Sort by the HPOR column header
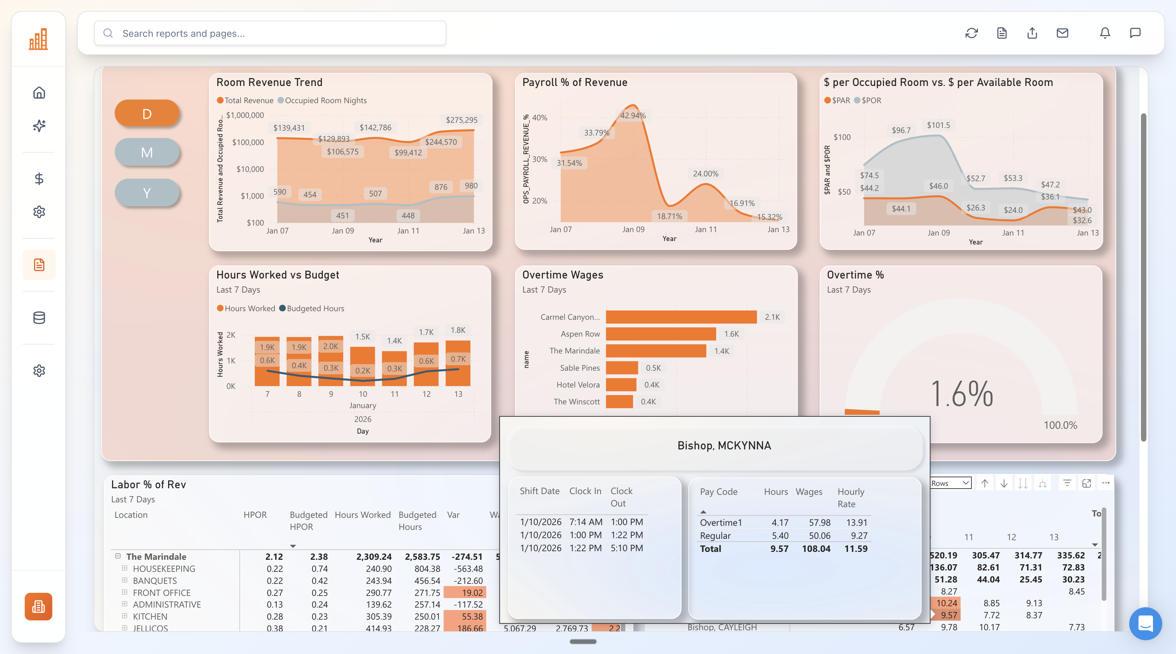 255,515
